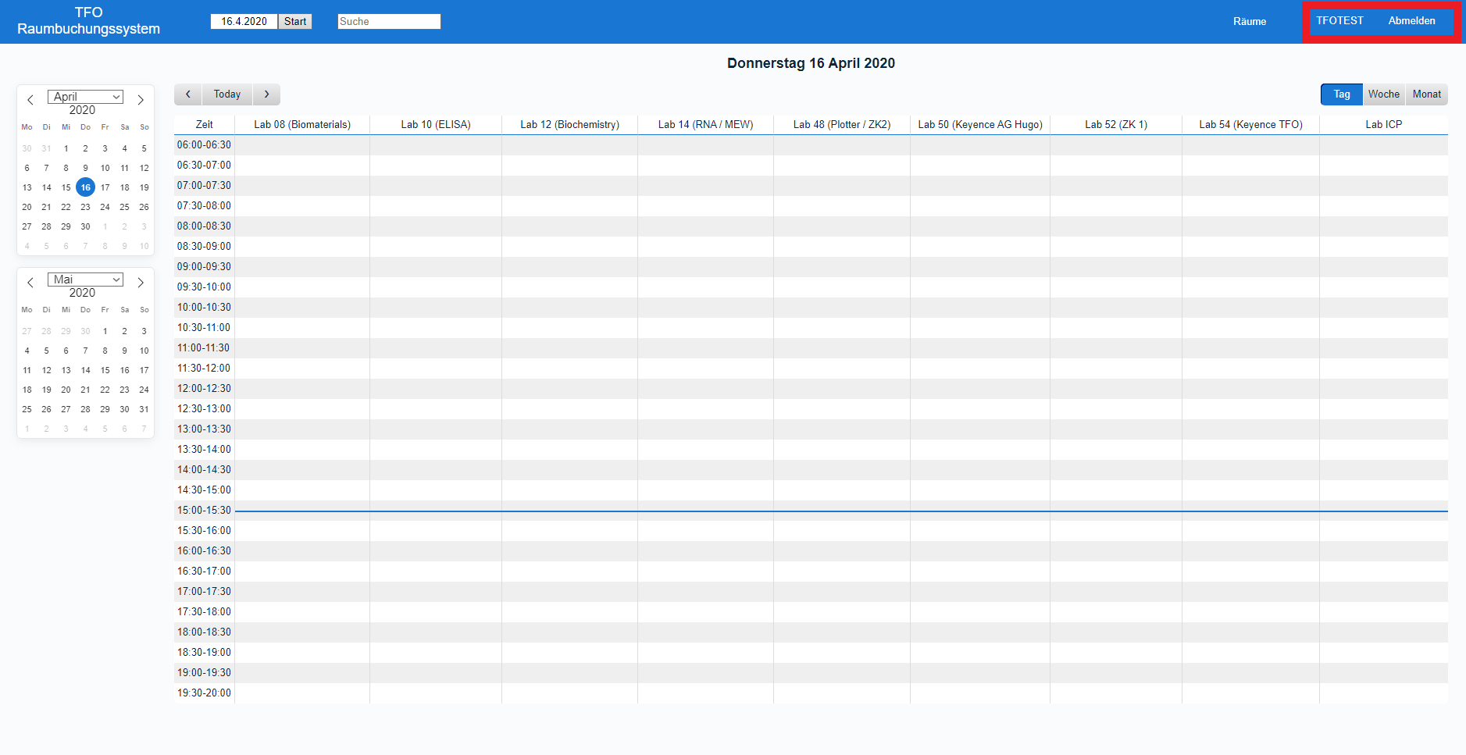
Task: Select April 24 in the mini calendar
Action: pos(105,207)
